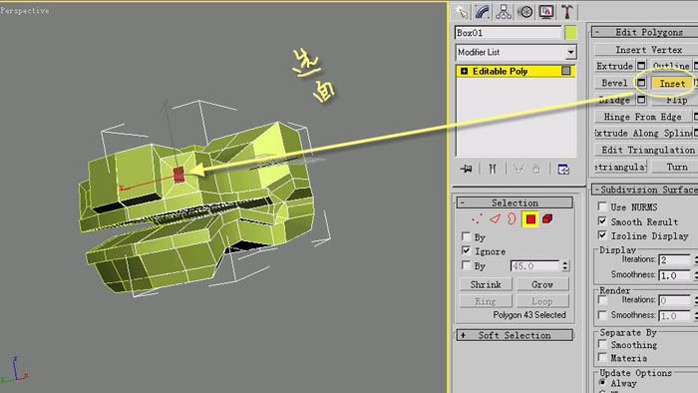Click Remove Modifier trash icon
This screenshot has height=393, width=698.
click(536, 170)
